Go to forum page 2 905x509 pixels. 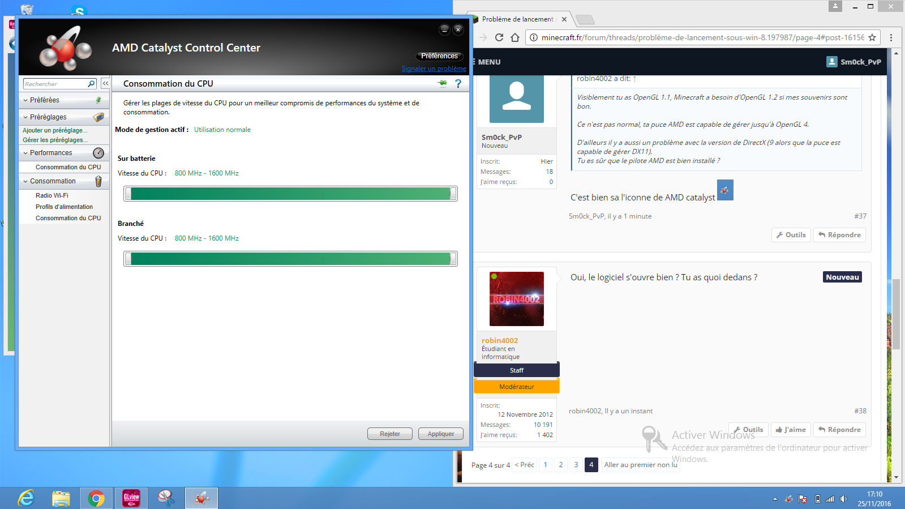pyautogui.click(x=561, y=465)
